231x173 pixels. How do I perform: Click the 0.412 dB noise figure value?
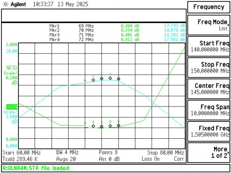tap(130, 40)
